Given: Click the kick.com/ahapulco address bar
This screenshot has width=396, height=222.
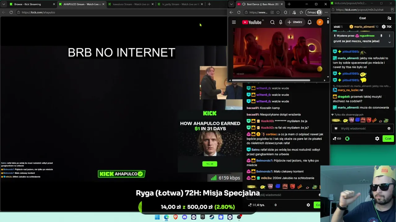Looking at the screenshot, I should 121,12.
